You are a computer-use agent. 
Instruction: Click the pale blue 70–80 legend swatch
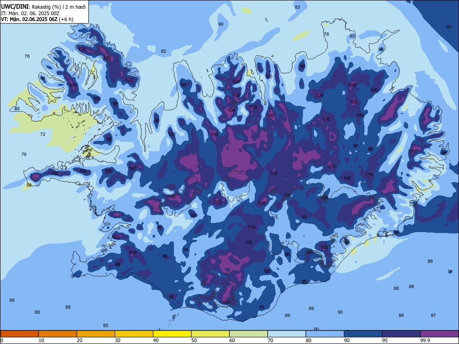pos(286,334)
